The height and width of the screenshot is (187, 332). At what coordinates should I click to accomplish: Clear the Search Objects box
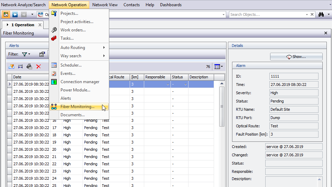click(312, 14)
